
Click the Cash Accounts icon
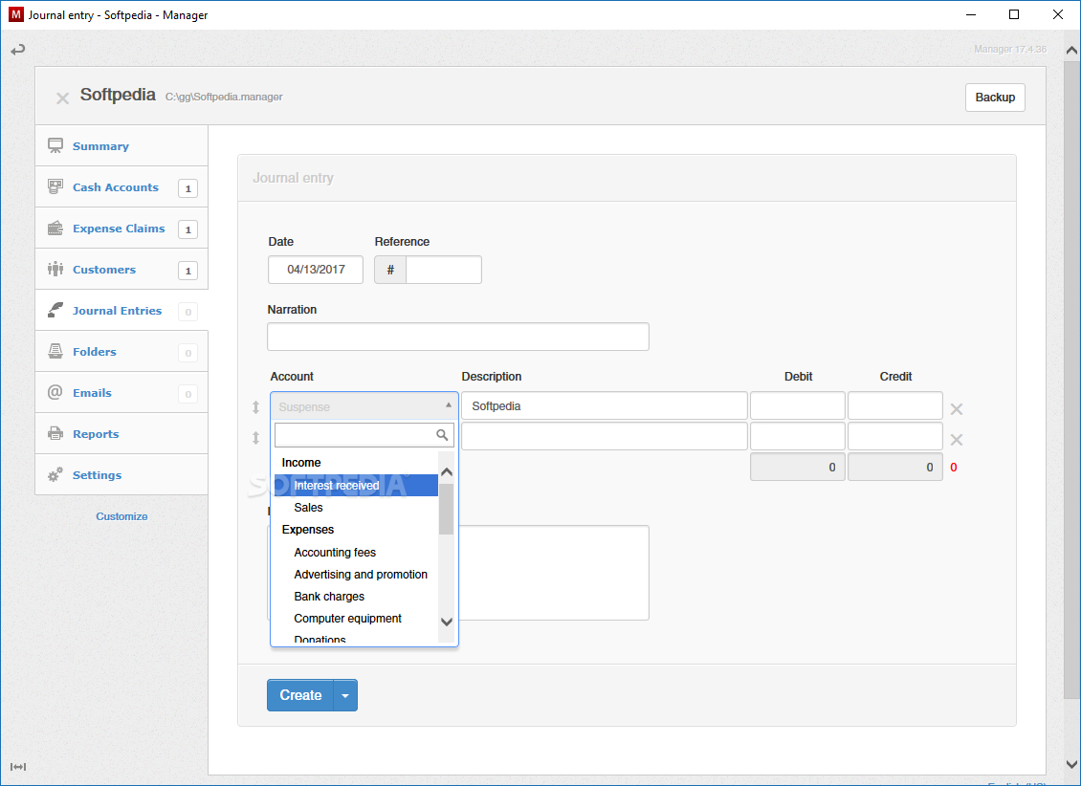click(x=55, y=186)
